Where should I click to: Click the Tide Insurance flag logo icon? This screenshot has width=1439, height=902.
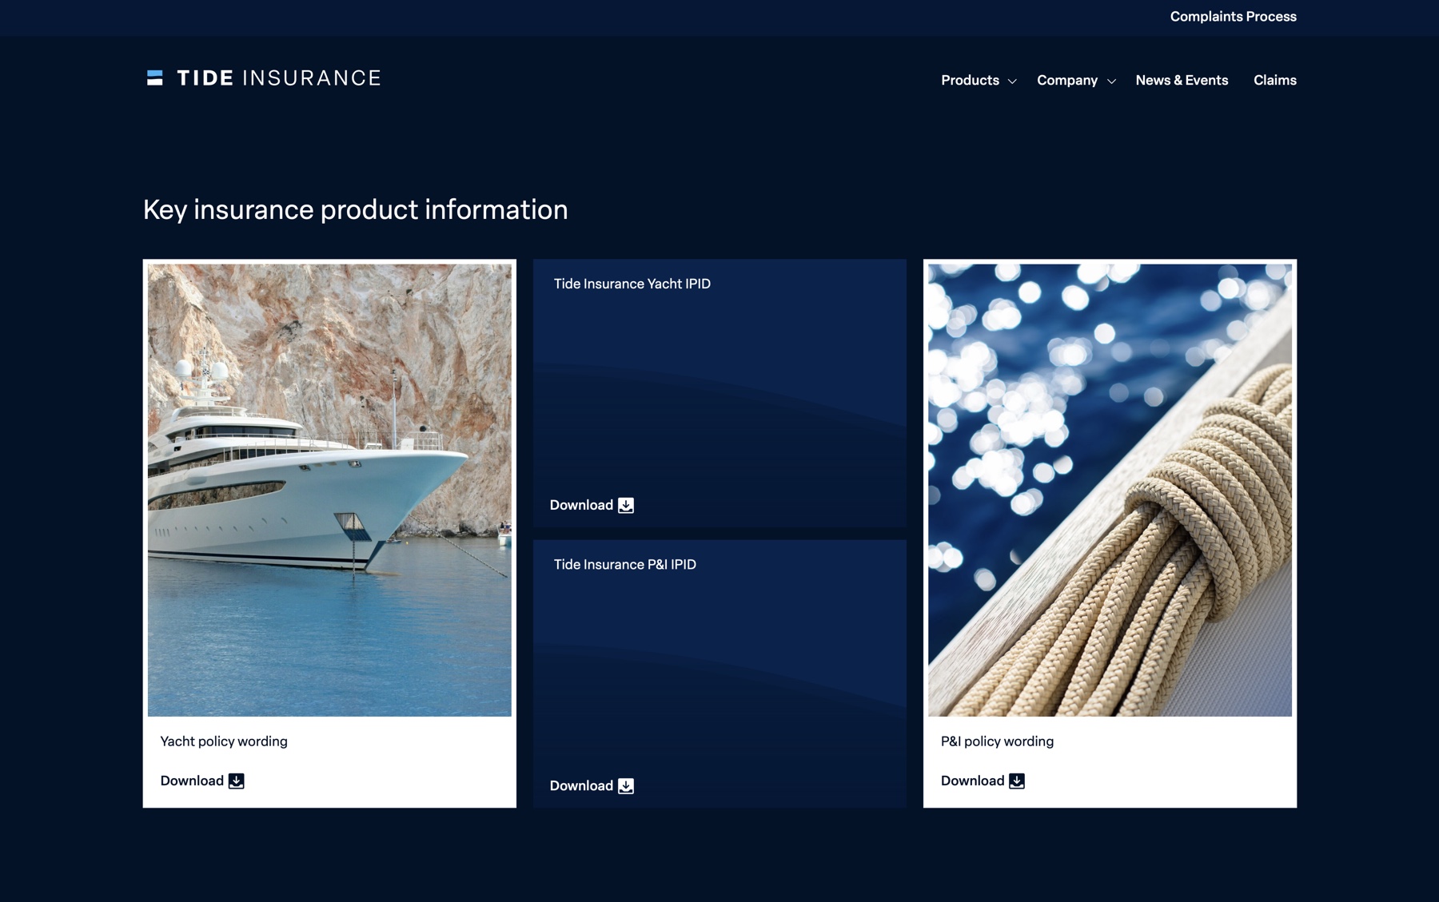pos(154,77)
